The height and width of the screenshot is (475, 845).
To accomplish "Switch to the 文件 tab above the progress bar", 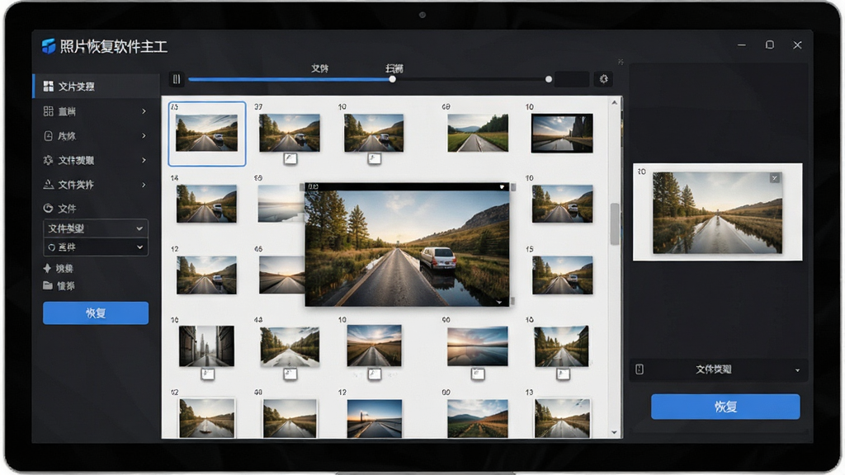I will point(319,68).
